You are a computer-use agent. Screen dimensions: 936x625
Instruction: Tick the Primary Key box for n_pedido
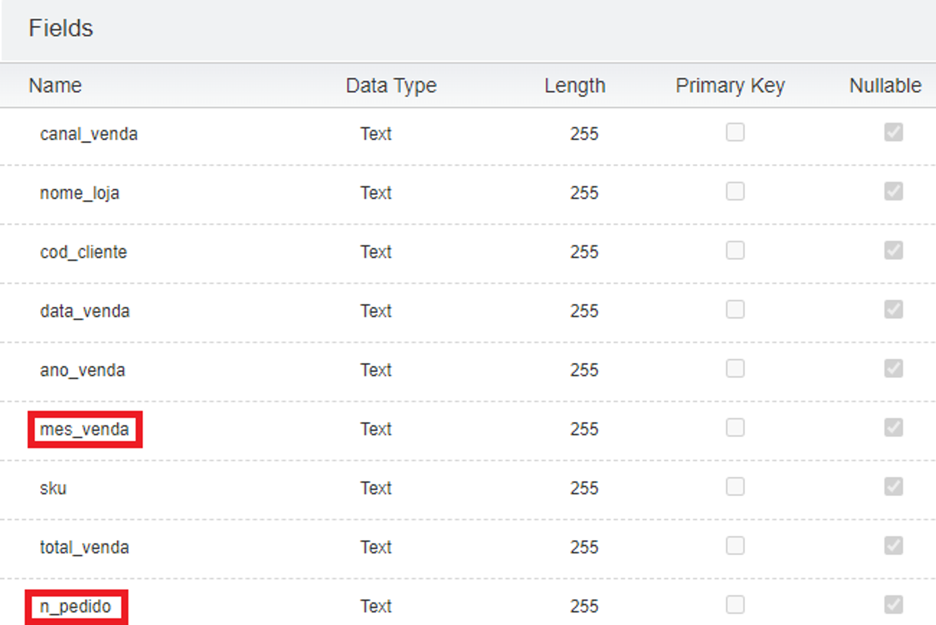735,605
